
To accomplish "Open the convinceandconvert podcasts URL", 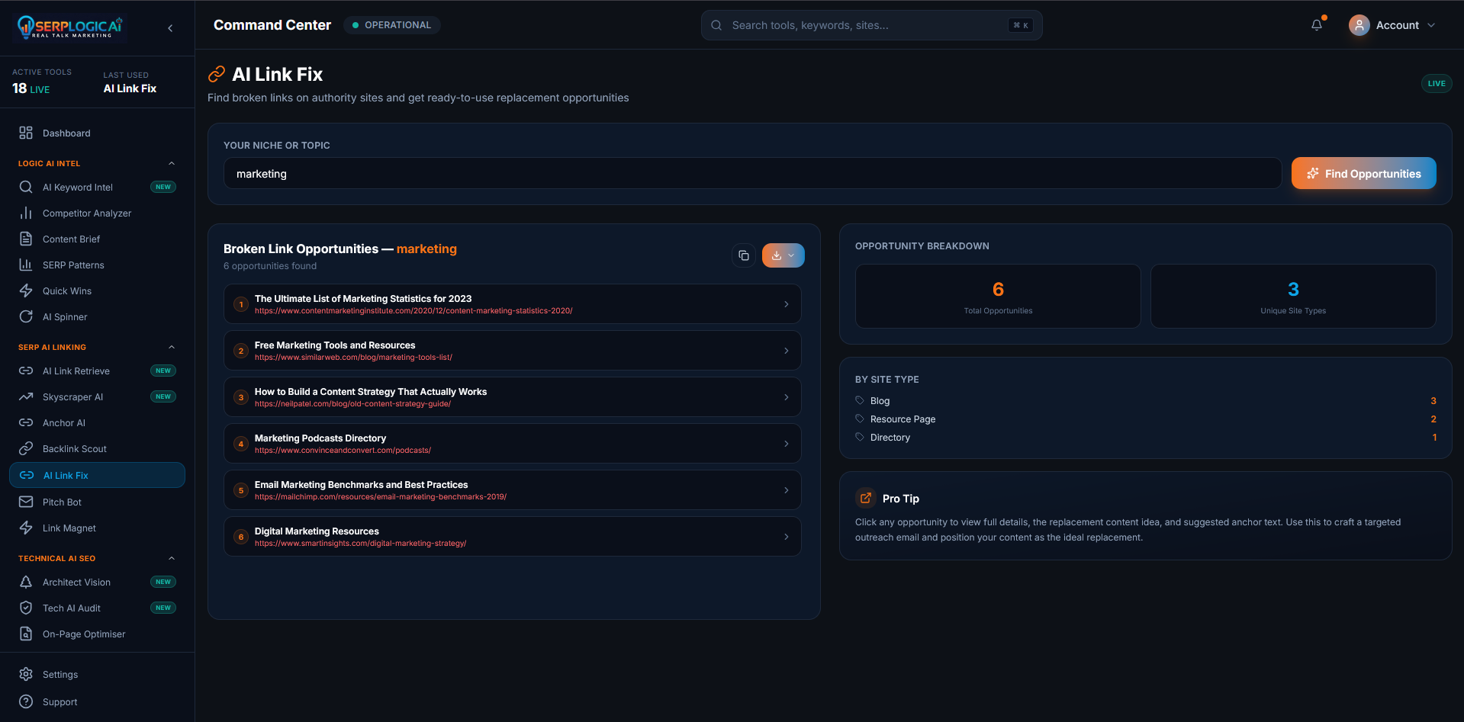I will [x=343, y=451].
